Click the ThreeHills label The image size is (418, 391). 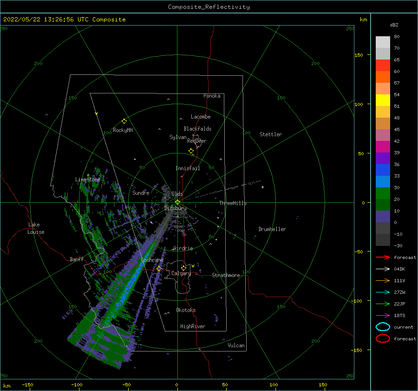(x=233, y=203)
